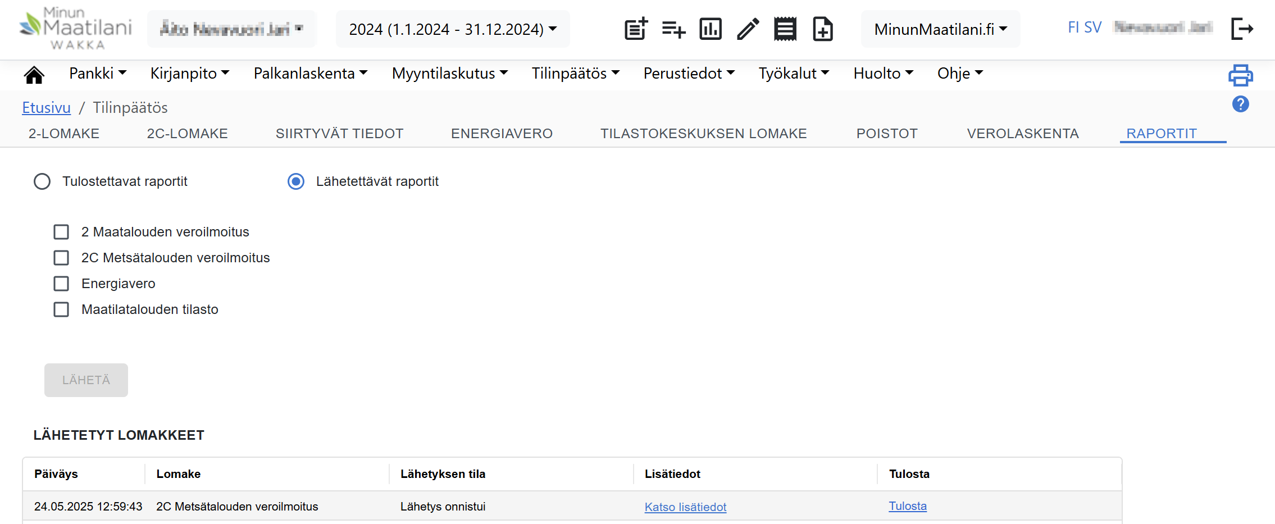This screenshot has width=1275, height=524.
Task: Click the blue printer icon
Action: pos(1241,75)
